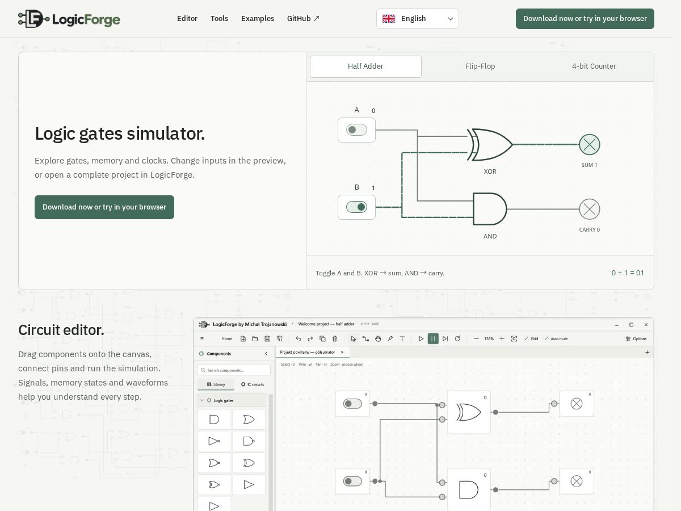Pick the OR gate in component library
The width and height of the screenshot is (681, 511).
[x=249, y=420]
